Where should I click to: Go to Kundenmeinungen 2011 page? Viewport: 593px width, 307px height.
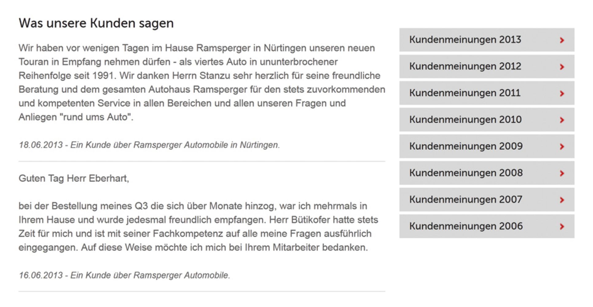(x=487, y=93)
